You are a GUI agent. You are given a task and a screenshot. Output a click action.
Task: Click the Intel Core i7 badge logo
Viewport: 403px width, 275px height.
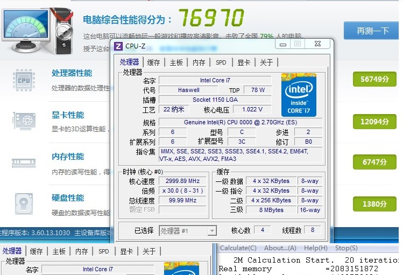tap(299, 95)
